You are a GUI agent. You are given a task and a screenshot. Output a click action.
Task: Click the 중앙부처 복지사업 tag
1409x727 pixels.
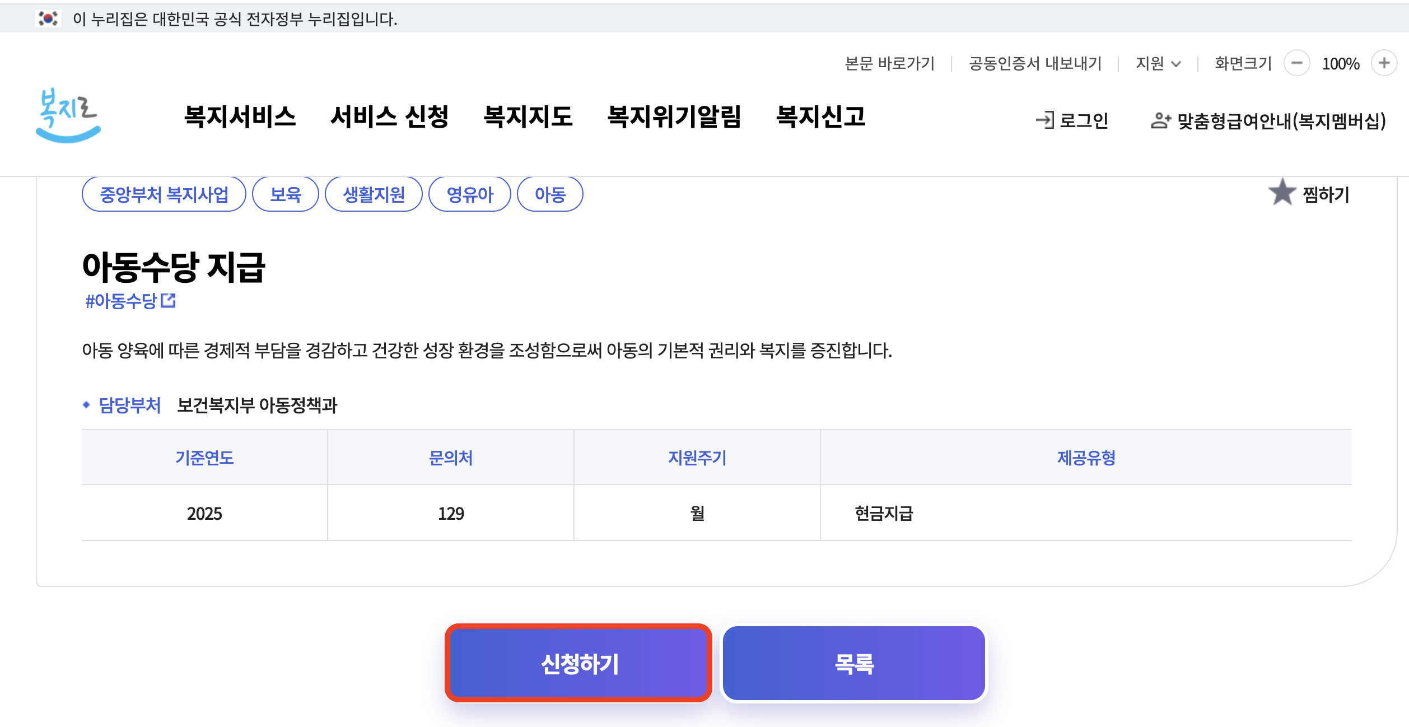[x=164, y=193]
